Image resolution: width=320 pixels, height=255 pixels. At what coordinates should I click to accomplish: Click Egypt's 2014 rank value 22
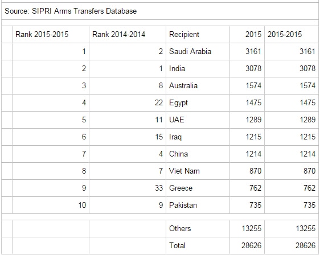159,102
